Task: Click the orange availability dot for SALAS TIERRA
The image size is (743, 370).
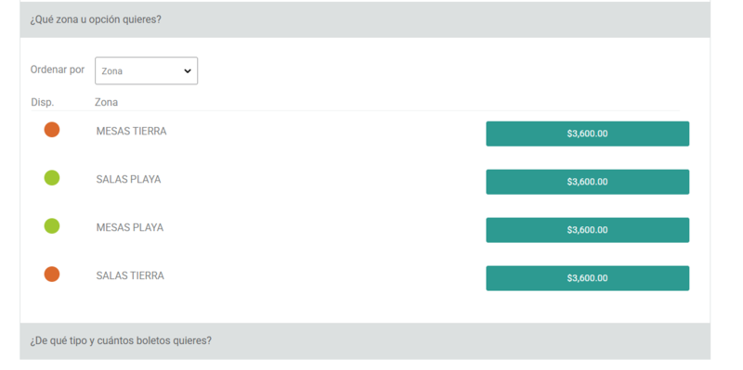Action: pyautogui.click(x=52, y=274)
